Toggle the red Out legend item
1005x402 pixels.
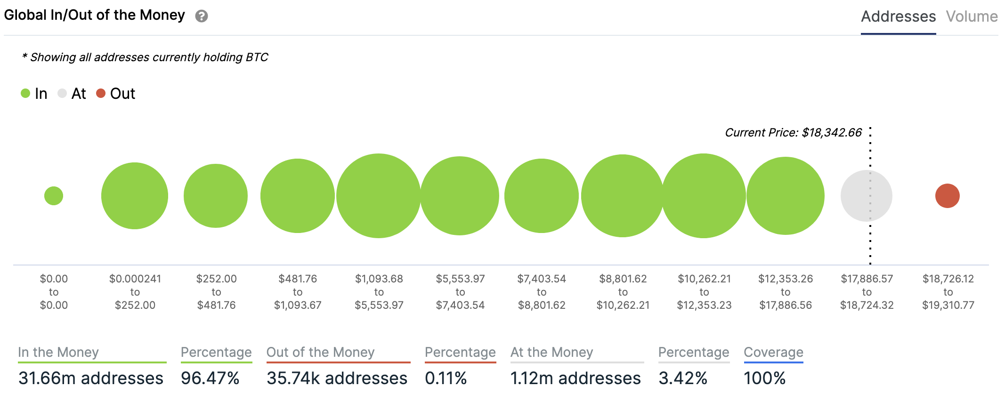click(116, 94)
